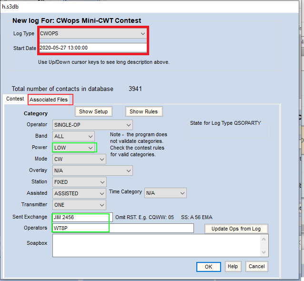
Task: Click the Start Date field
Action: (x=93, y=48)
